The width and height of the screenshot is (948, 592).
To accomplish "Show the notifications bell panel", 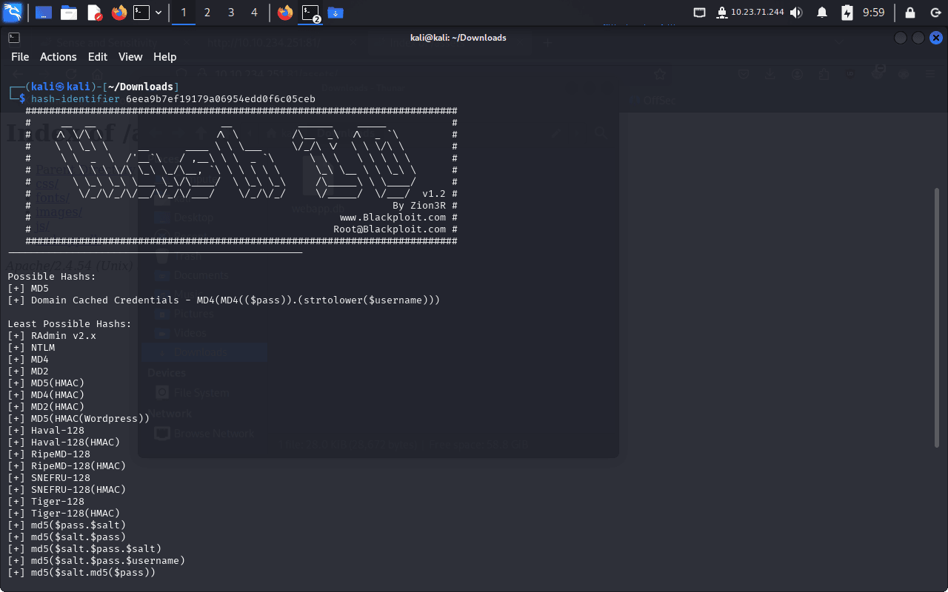I will [822, 13].
